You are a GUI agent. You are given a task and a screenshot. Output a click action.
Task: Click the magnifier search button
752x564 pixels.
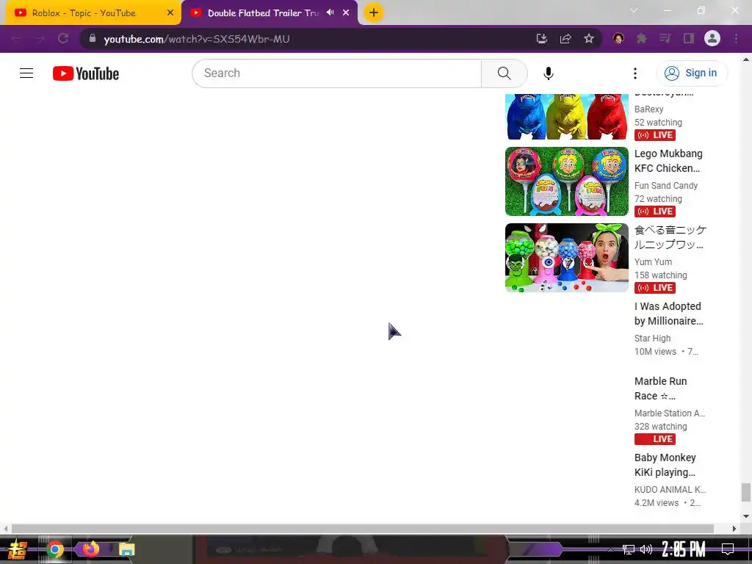(504, 73)
